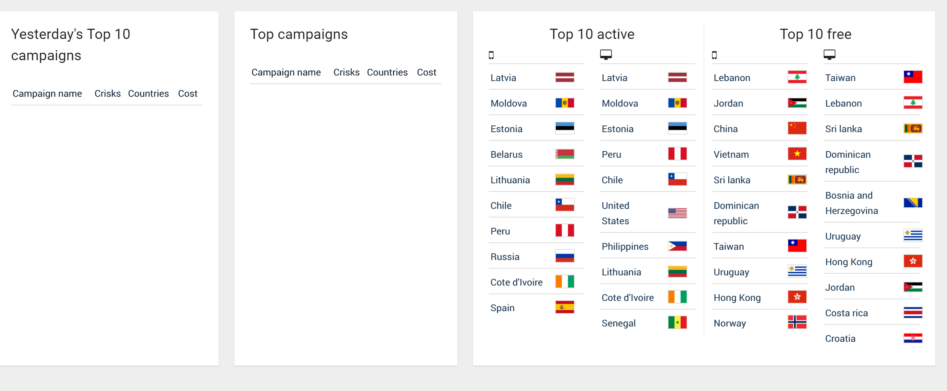The image size is (947, 391).
Task: Sort Top campaigns by Cost column
Action: (x=427, y=72)
